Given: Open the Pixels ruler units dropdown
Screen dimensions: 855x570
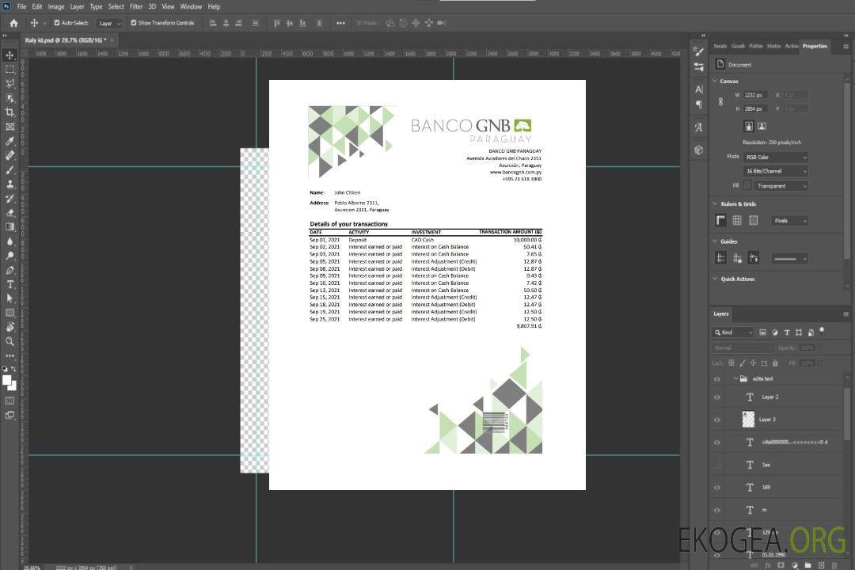Looking at the screenshot, I should click(790, 221).
